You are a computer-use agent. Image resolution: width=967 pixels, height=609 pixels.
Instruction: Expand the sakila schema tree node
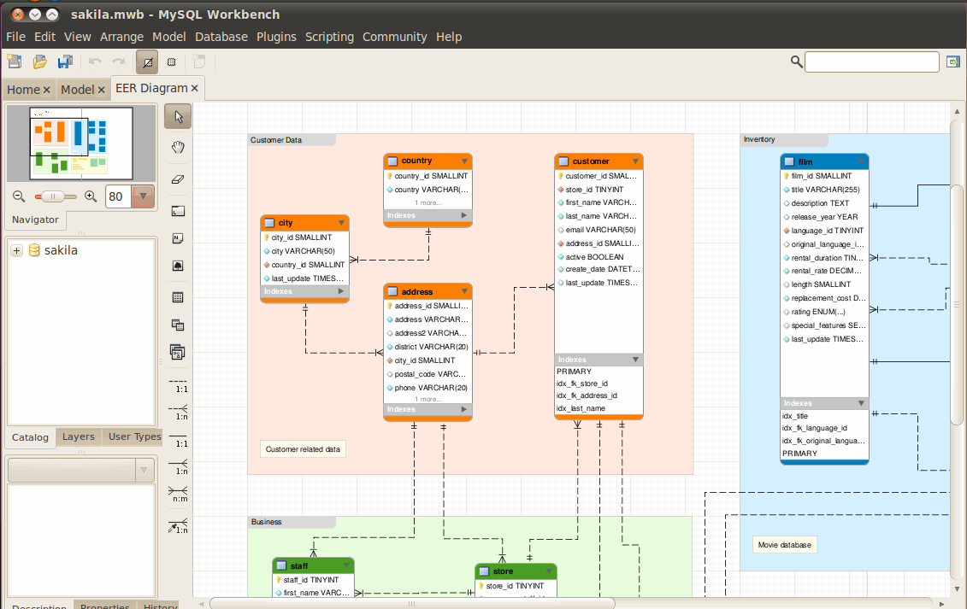click(x=16, y=250)
